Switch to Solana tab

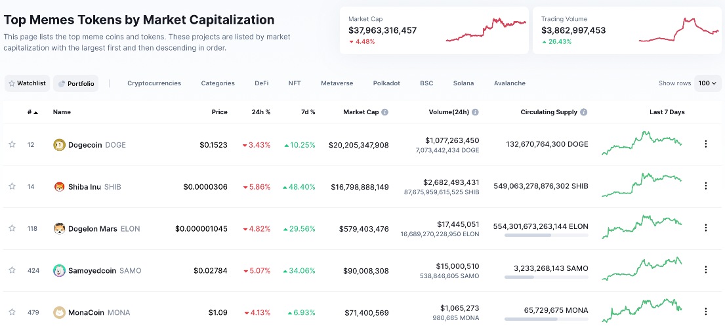463,83
